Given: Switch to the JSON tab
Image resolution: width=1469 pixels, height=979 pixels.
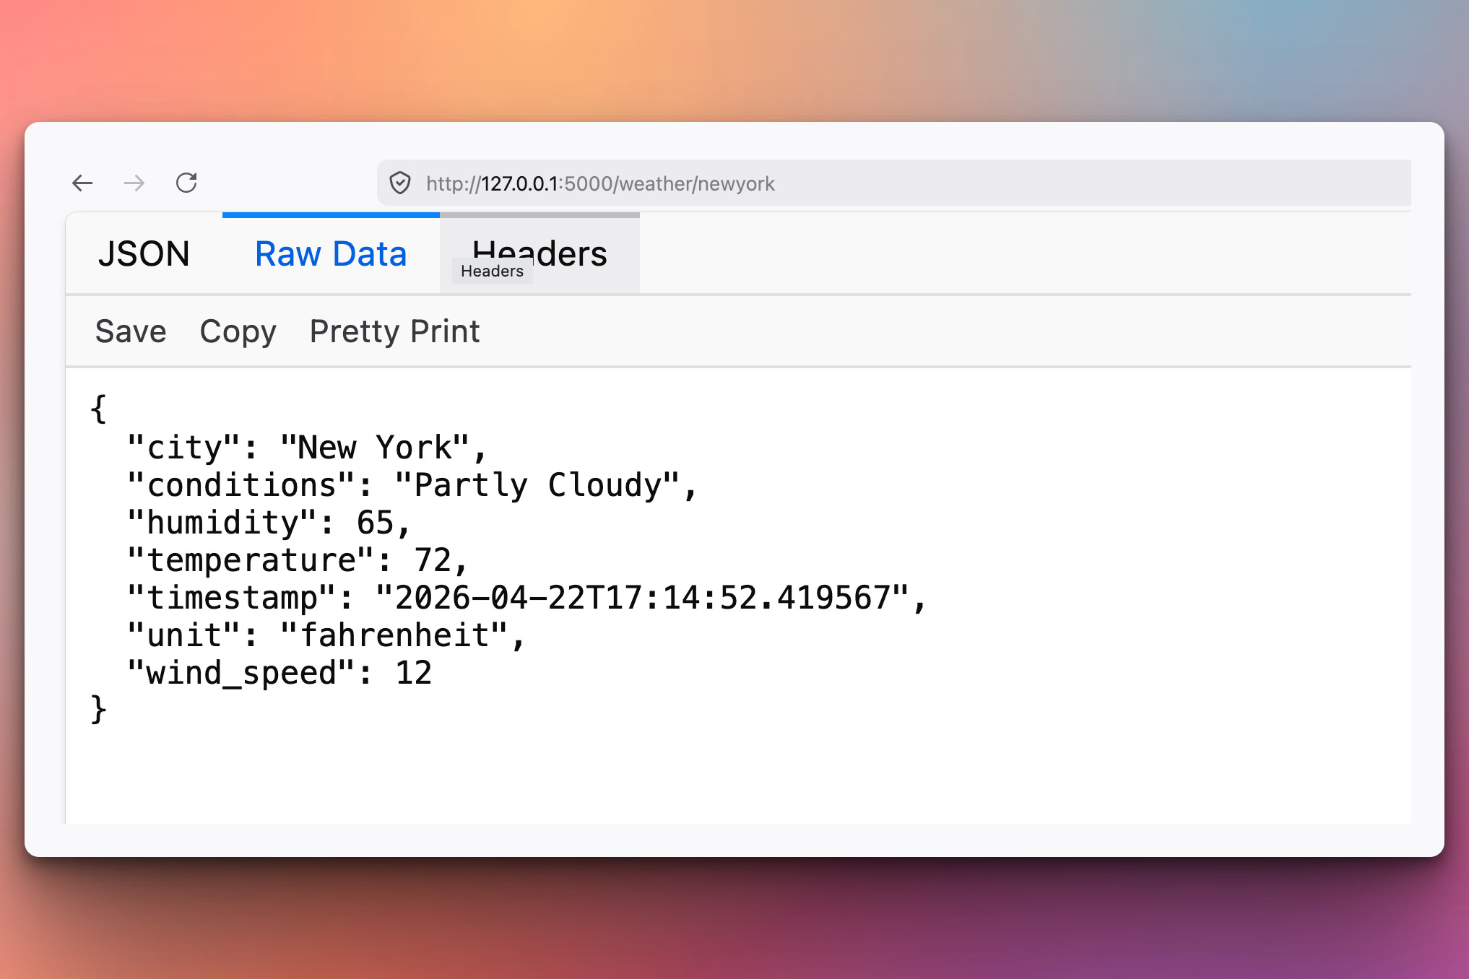Looking at the screenshot, I should [144, 254].
